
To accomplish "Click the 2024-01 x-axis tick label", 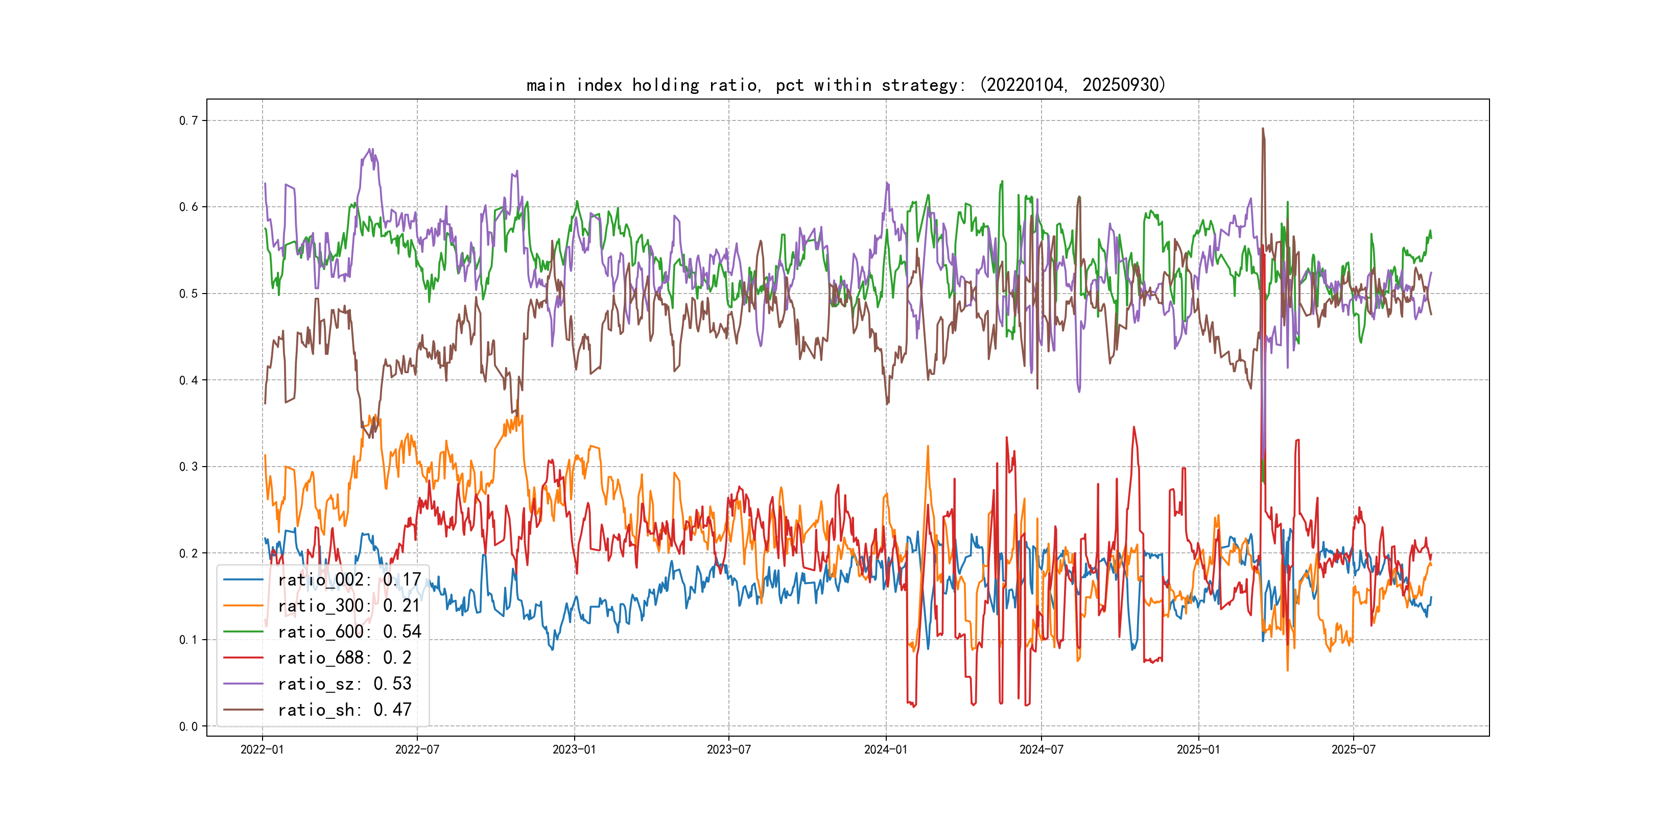I will coord(885,749).
